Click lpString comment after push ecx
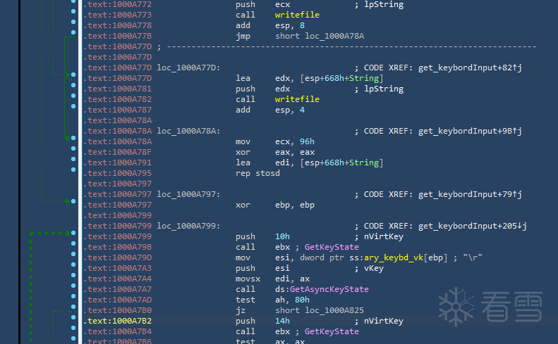558x344 pixels. [x=384, y=5]
